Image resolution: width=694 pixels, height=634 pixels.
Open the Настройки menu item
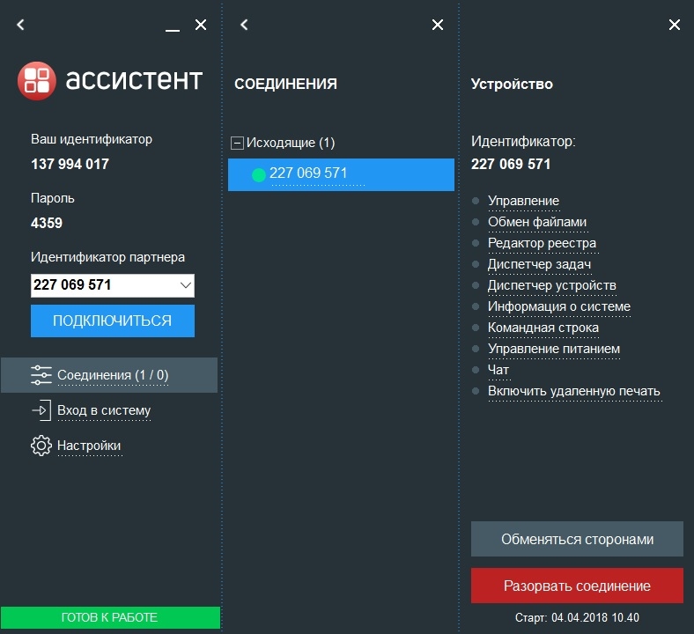89,445
